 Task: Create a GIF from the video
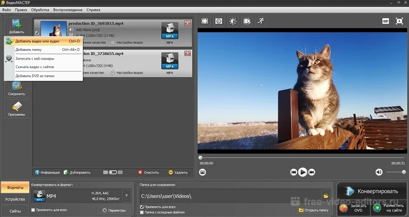(385, 21)
